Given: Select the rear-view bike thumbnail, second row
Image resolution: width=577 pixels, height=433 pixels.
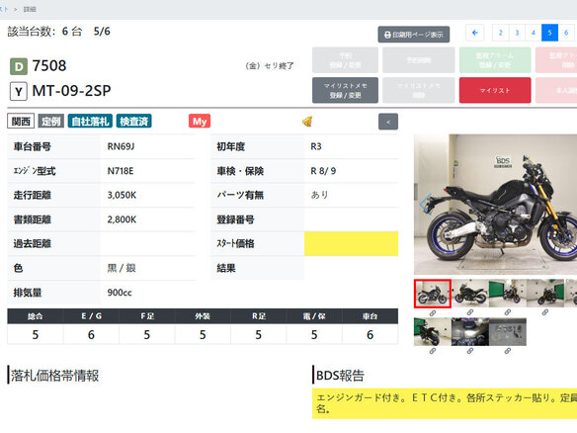Looking at the screenshot, I should (433, 332).
